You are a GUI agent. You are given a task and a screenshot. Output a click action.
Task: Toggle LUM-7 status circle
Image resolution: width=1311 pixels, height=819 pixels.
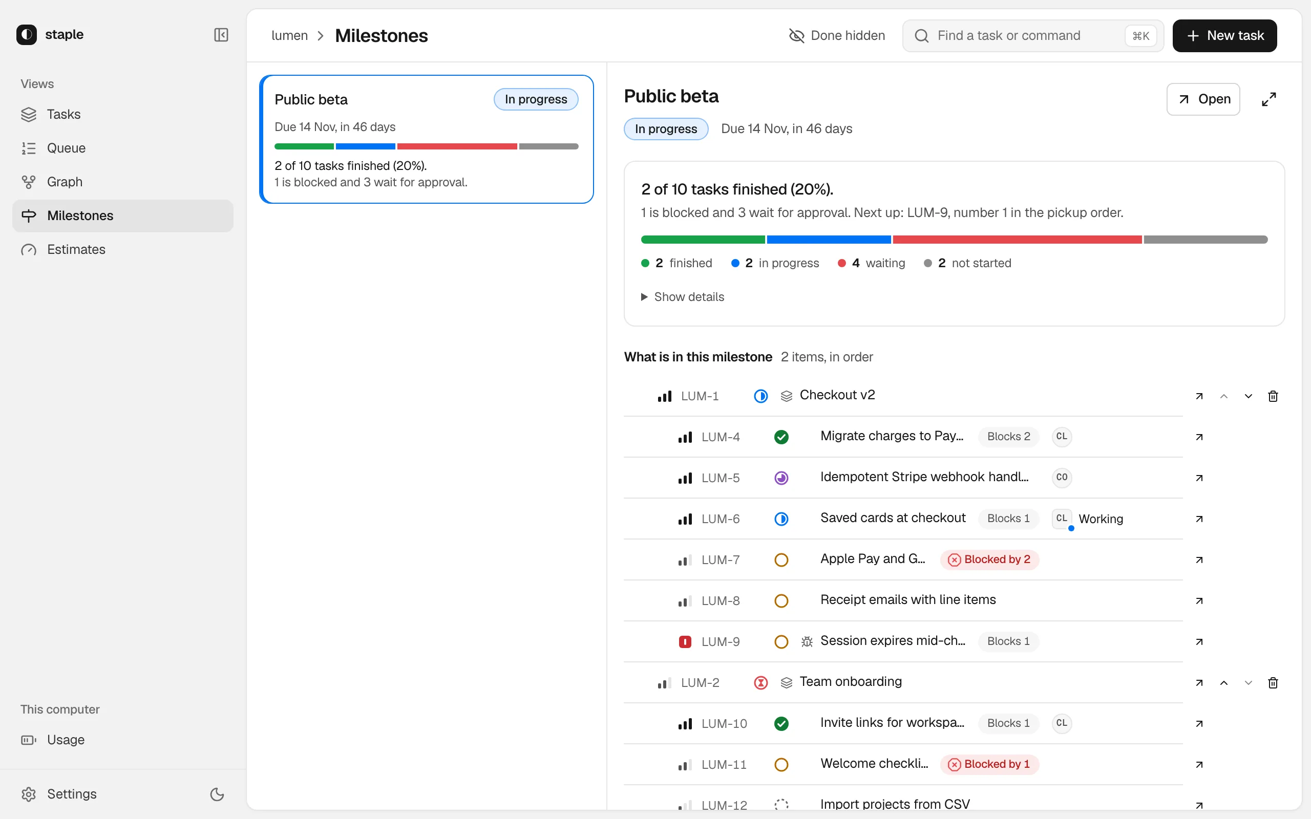(x=781, y=560)
